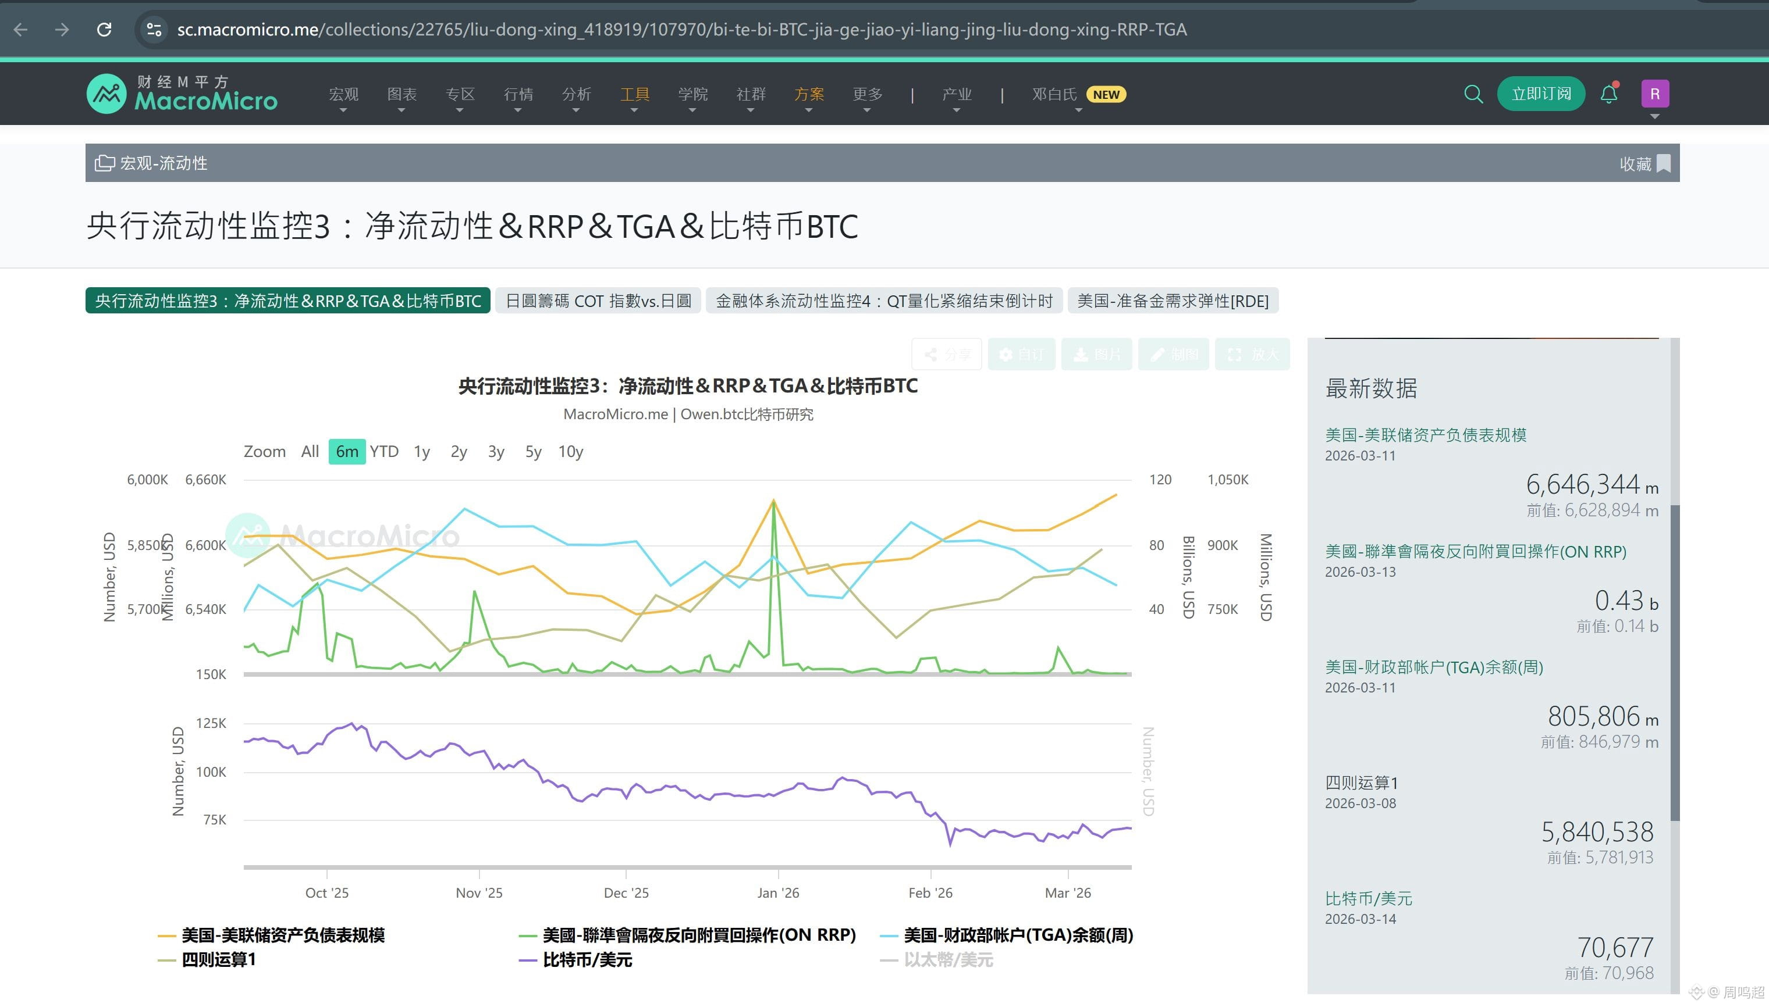Image resolution: width=1769 pixels, height=1007 pixels.
Task: Toggle 美国-财政部帐户(TGA)余额(周) series in legend
Action: click(x=1006, y=935)
